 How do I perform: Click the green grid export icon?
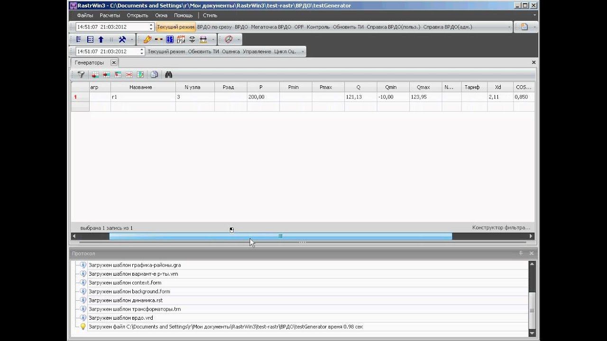pos(140,74)
